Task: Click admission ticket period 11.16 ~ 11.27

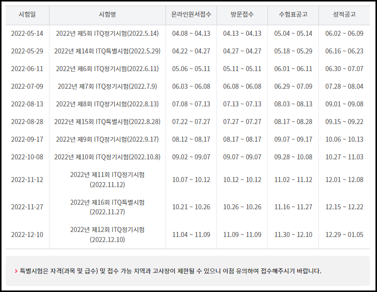Action: tap(293, 207)
